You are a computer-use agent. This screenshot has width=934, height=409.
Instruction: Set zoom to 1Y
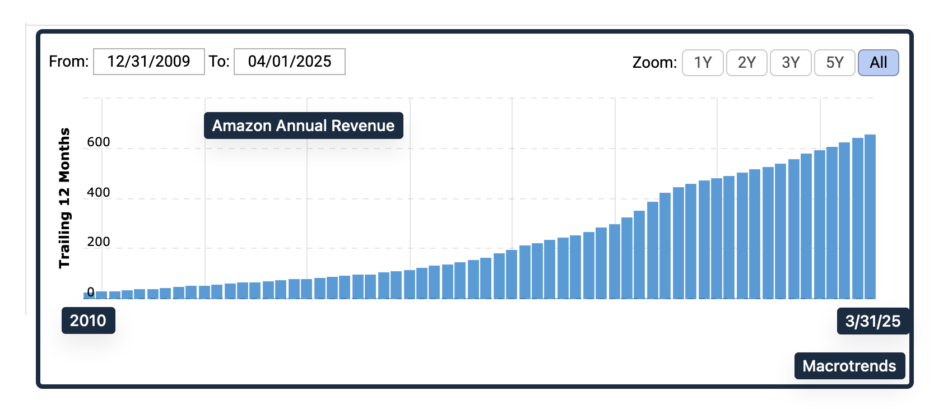(703, 62)
